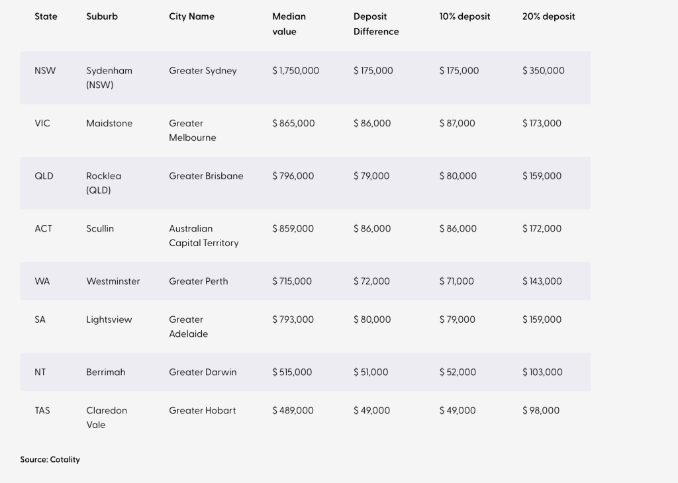Click the Claredon Vale suburb cell
The height and width of the screenshot is (483, 678).
coord(107,417)
